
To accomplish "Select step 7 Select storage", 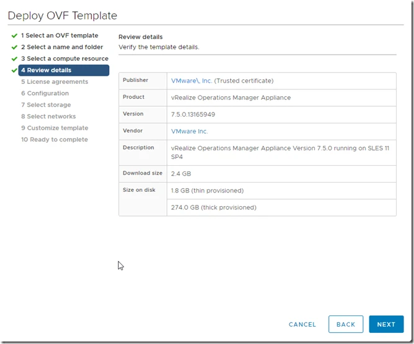I will pyautogui.click(x=46, y=105).
